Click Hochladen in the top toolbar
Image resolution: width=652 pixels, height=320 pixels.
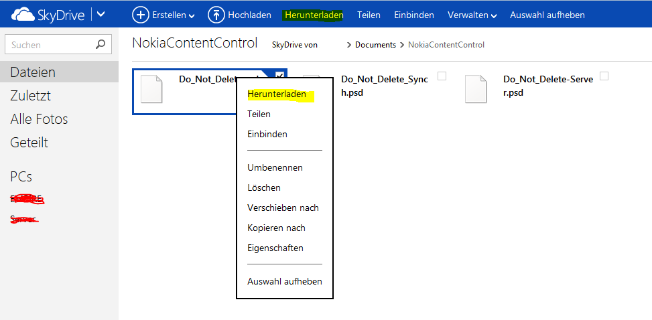click(x=249, y=15)
